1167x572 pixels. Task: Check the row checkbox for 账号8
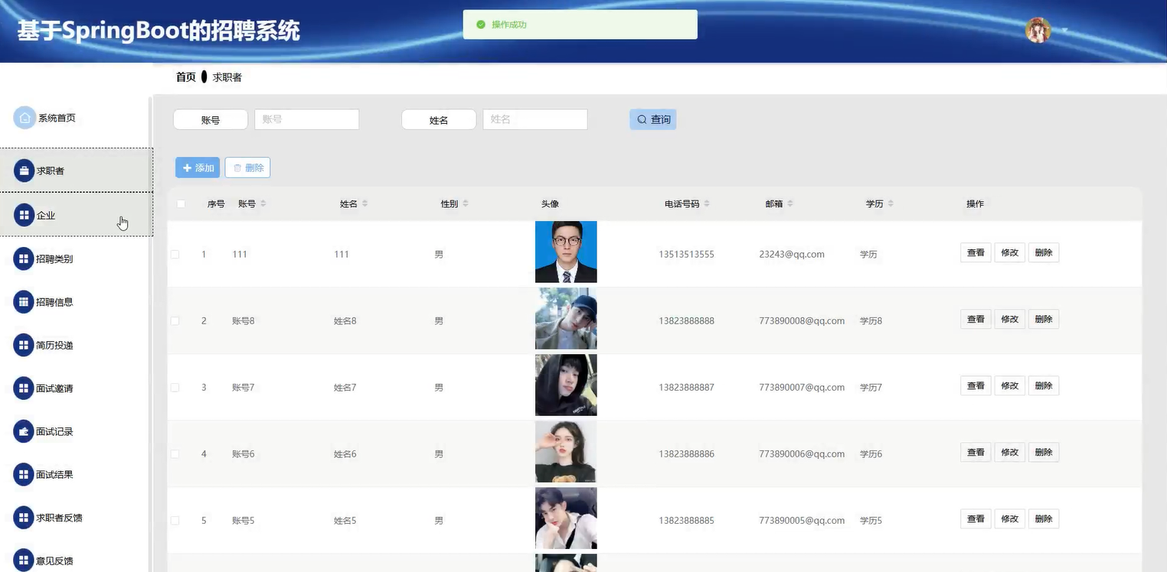coord(175,320)
